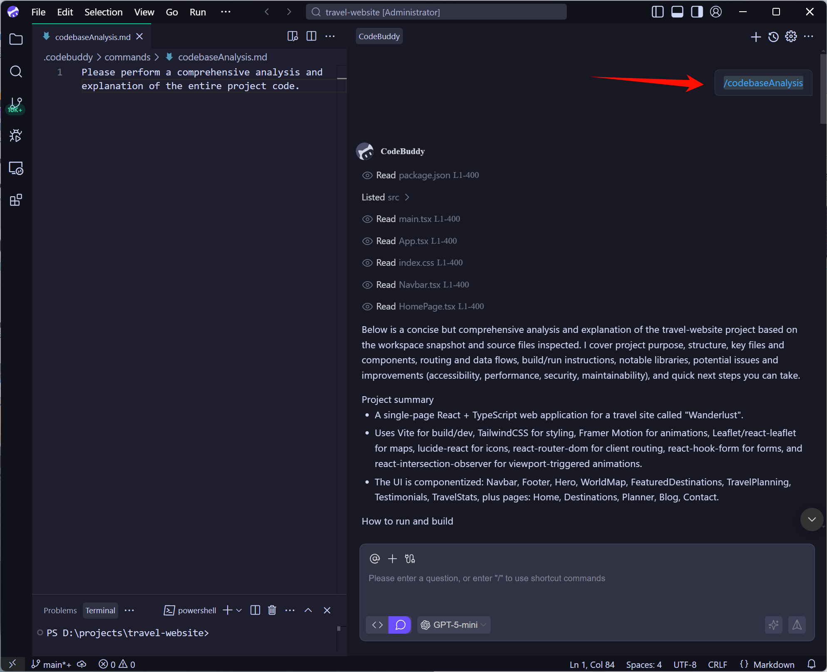Open the GPT-5-mini model dropdown
Screen dimensions: 827x672
pos(454,625)
